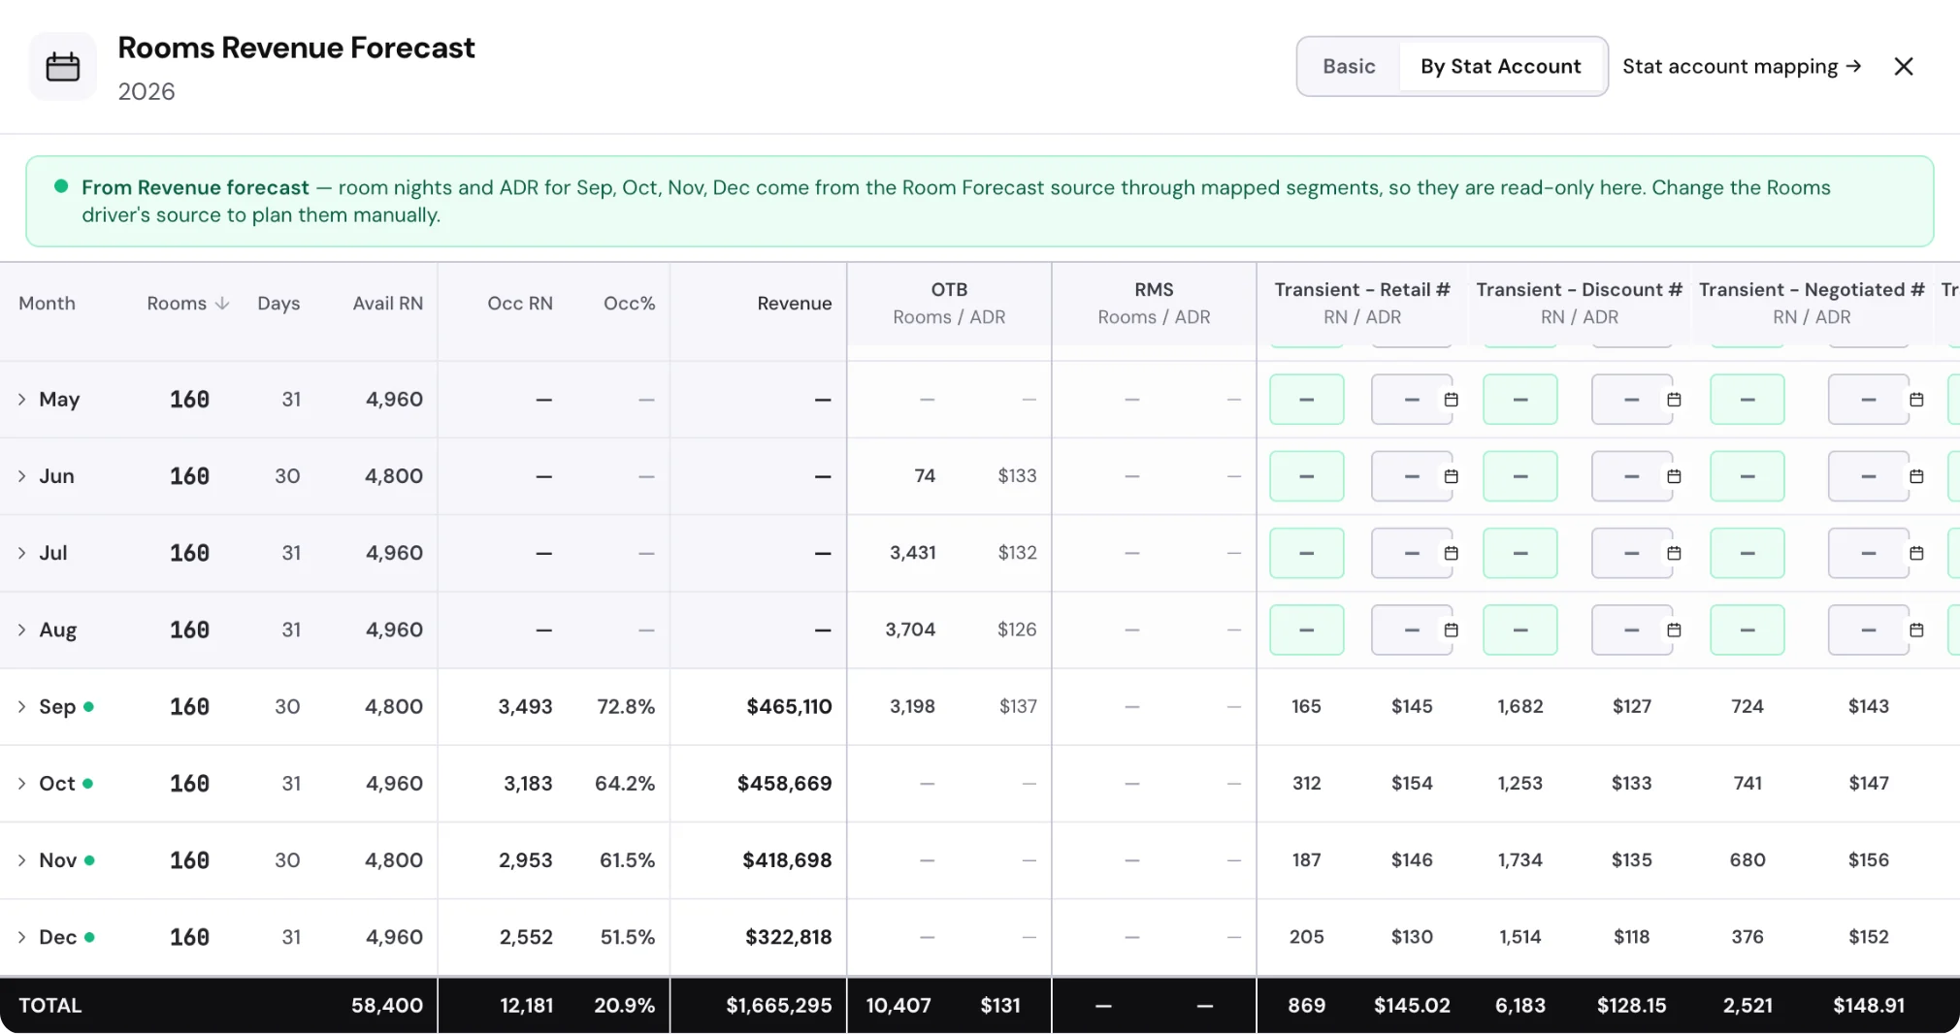Edit May Transient Discount room nights field
The width and height of the screenshot is (1960, 1034).
(1520, 400)
